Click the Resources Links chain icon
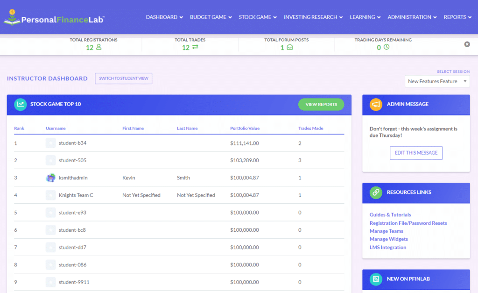This screenshot has width=478, height=293. coord(376,193)
